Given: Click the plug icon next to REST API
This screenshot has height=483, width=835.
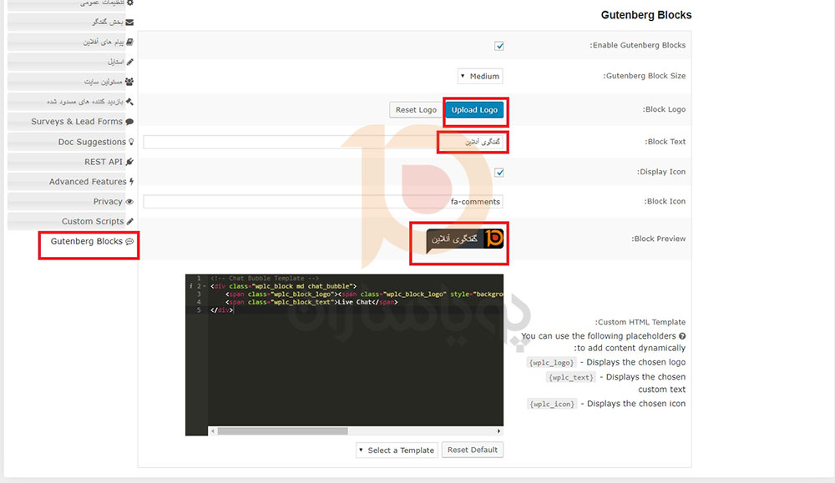Looking at the screenshot, I should click(129, 162).
